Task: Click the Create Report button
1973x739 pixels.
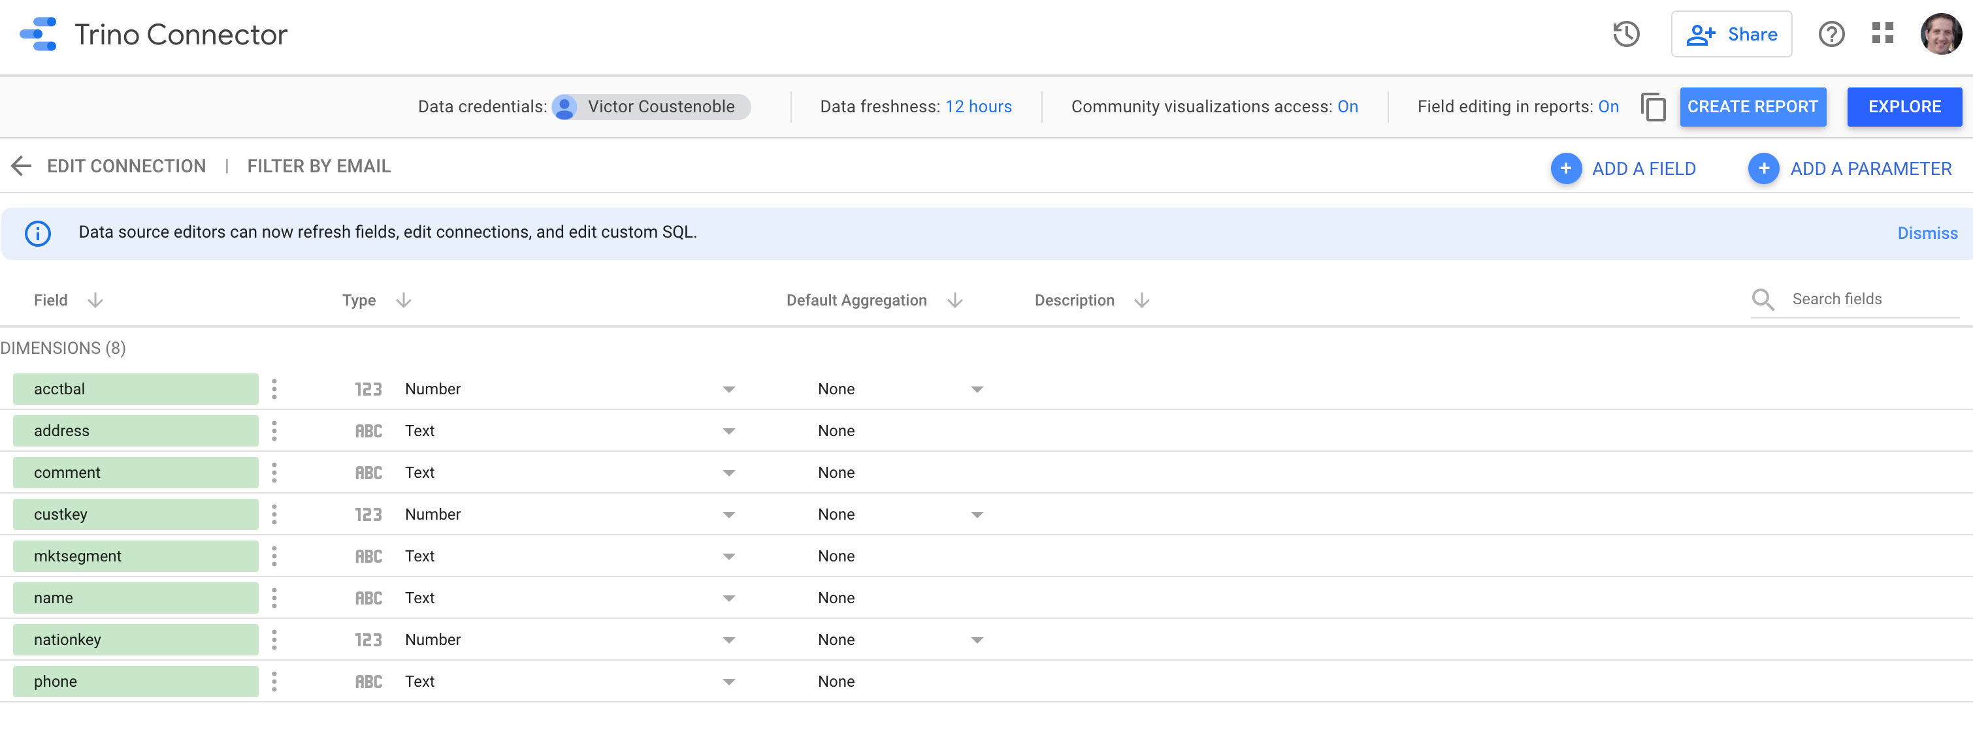Action: [1752, 107]
